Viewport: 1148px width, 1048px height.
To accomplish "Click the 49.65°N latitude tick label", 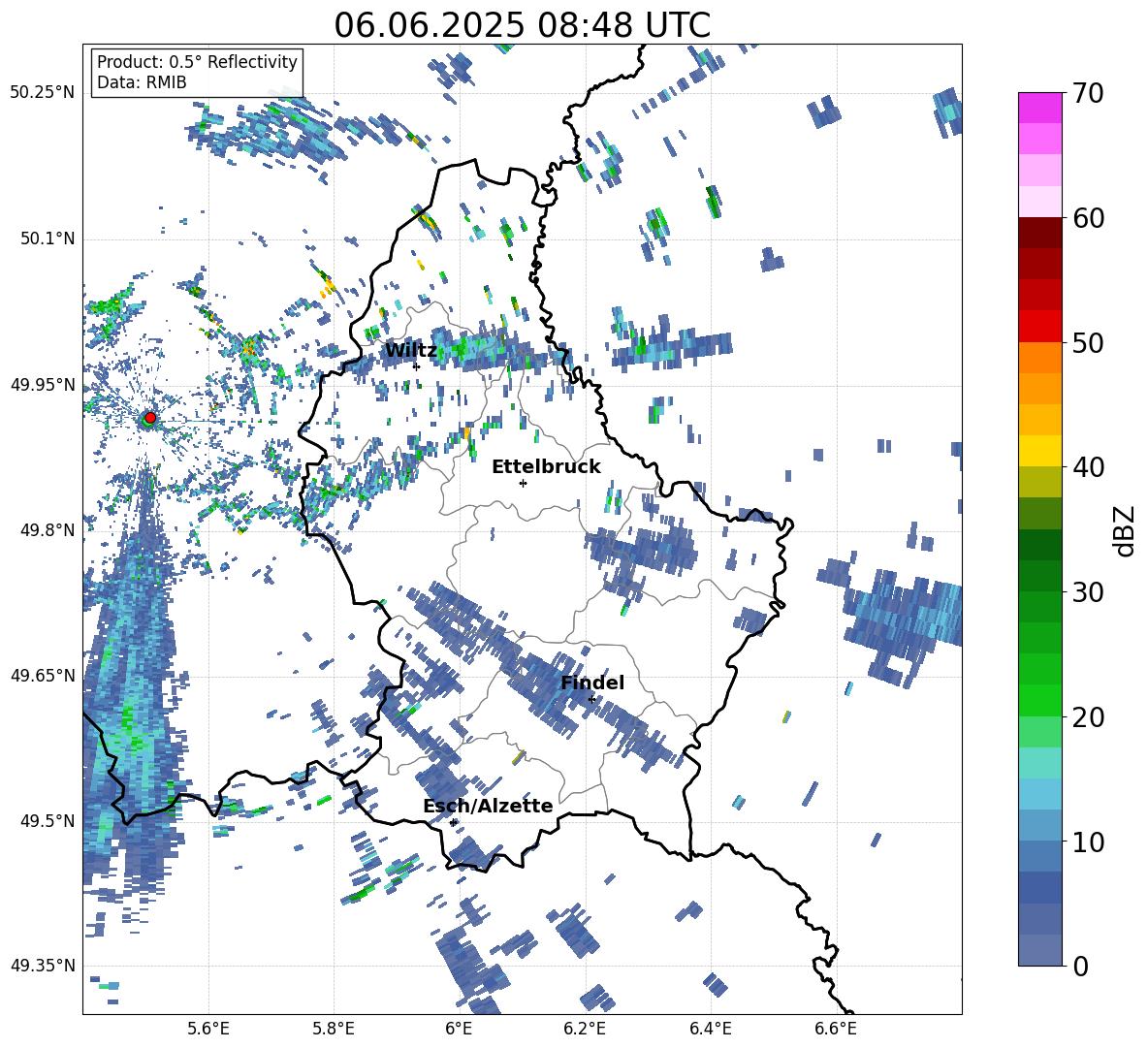I will tap(43, 675).
